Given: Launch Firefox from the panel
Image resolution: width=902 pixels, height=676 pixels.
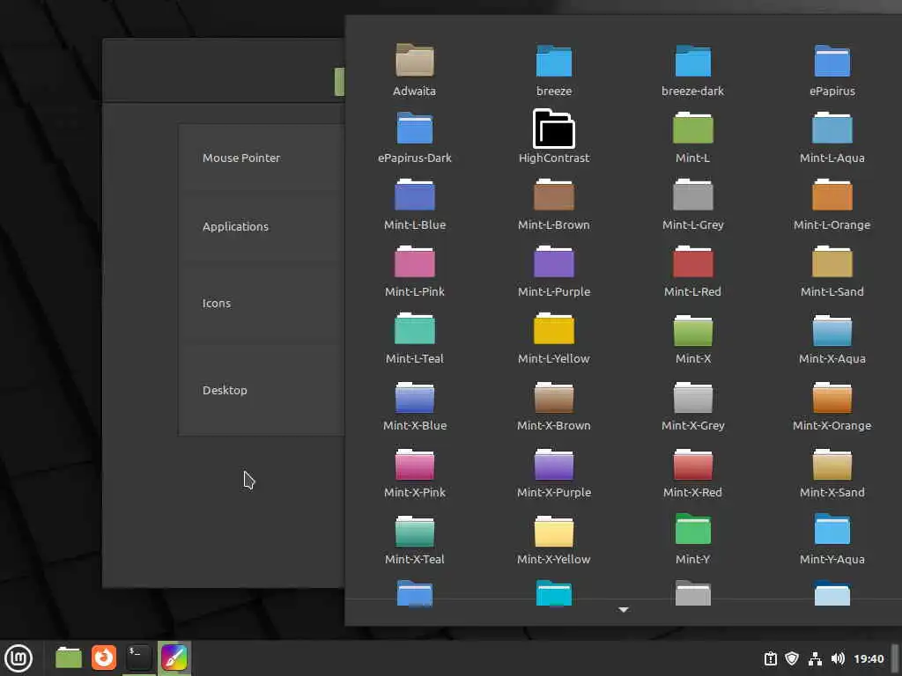Looking at the screenshot, I should click(104, 658).
